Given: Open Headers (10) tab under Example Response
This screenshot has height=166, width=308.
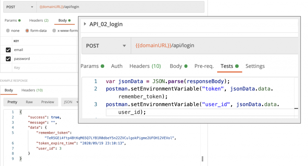Looking at the screenshot, I should point(32,90).
